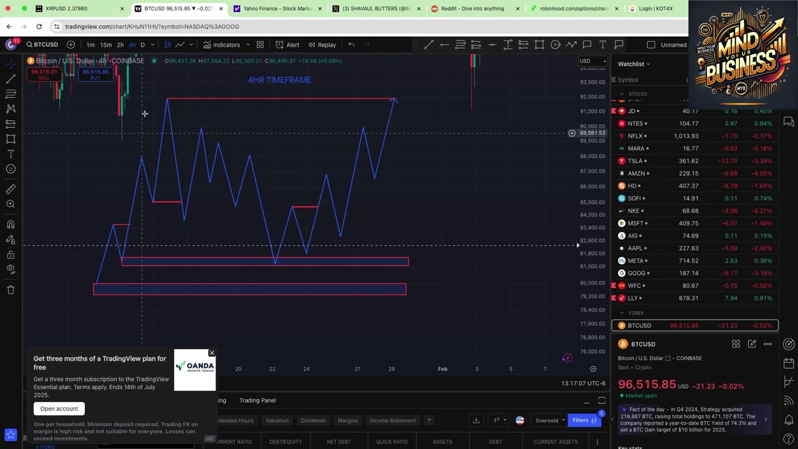Select the left sidebar trend line tool
Viewport: 798px width, 449px height.
point(11,79)
